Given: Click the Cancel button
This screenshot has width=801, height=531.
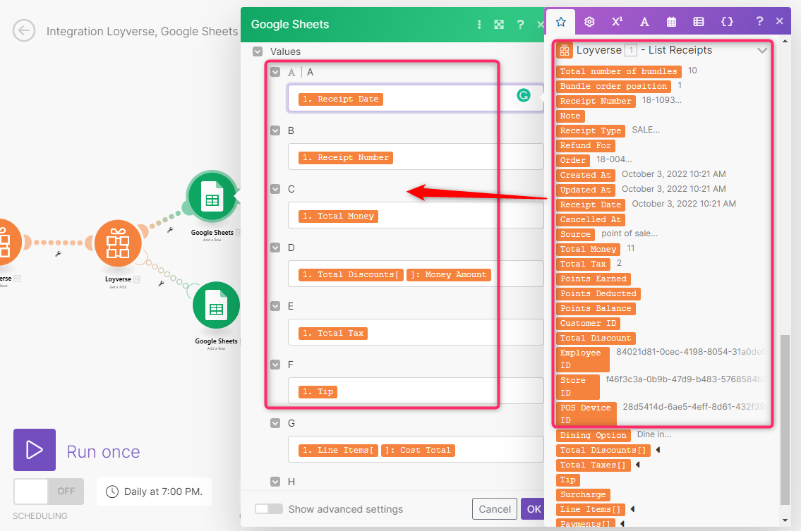Looking at the screenshot, I should pos(494,509).
